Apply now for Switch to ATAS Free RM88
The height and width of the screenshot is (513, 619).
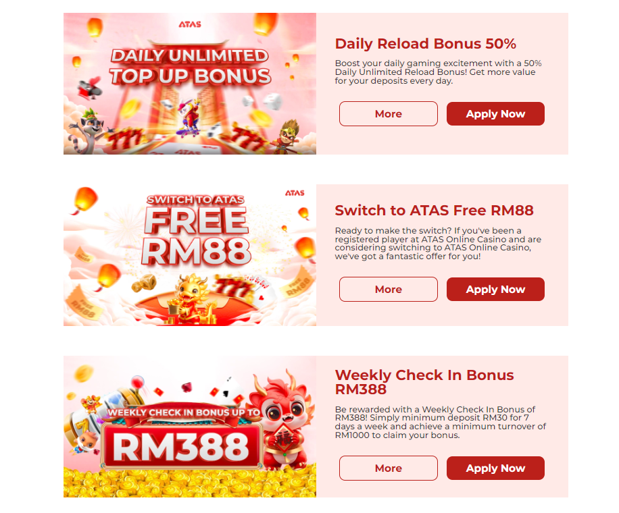tap(495, 290)
